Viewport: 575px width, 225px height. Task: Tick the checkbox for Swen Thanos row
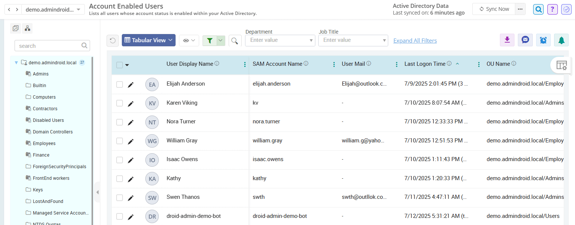click(120, 197)
